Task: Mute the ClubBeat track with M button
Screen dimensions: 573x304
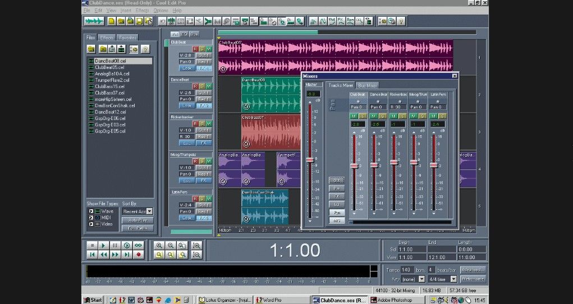Action: pyautogui.click(x=209, y=49)
